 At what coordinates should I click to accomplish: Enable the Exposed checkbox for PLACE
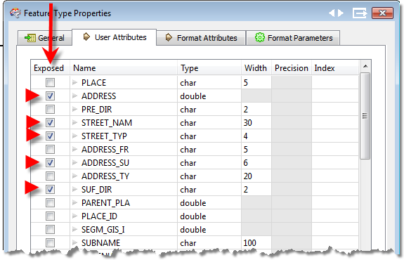(51, 83)
